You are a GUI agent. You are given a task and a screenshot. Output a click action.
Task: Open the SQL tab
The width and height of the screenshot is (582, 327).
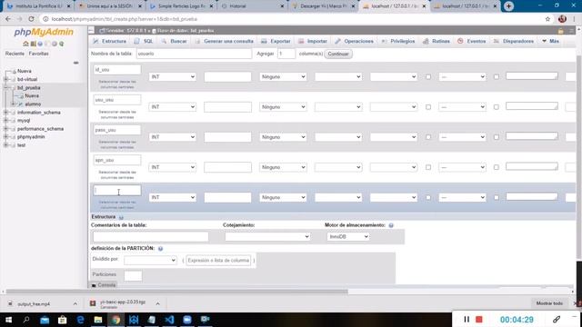point(144,41)
